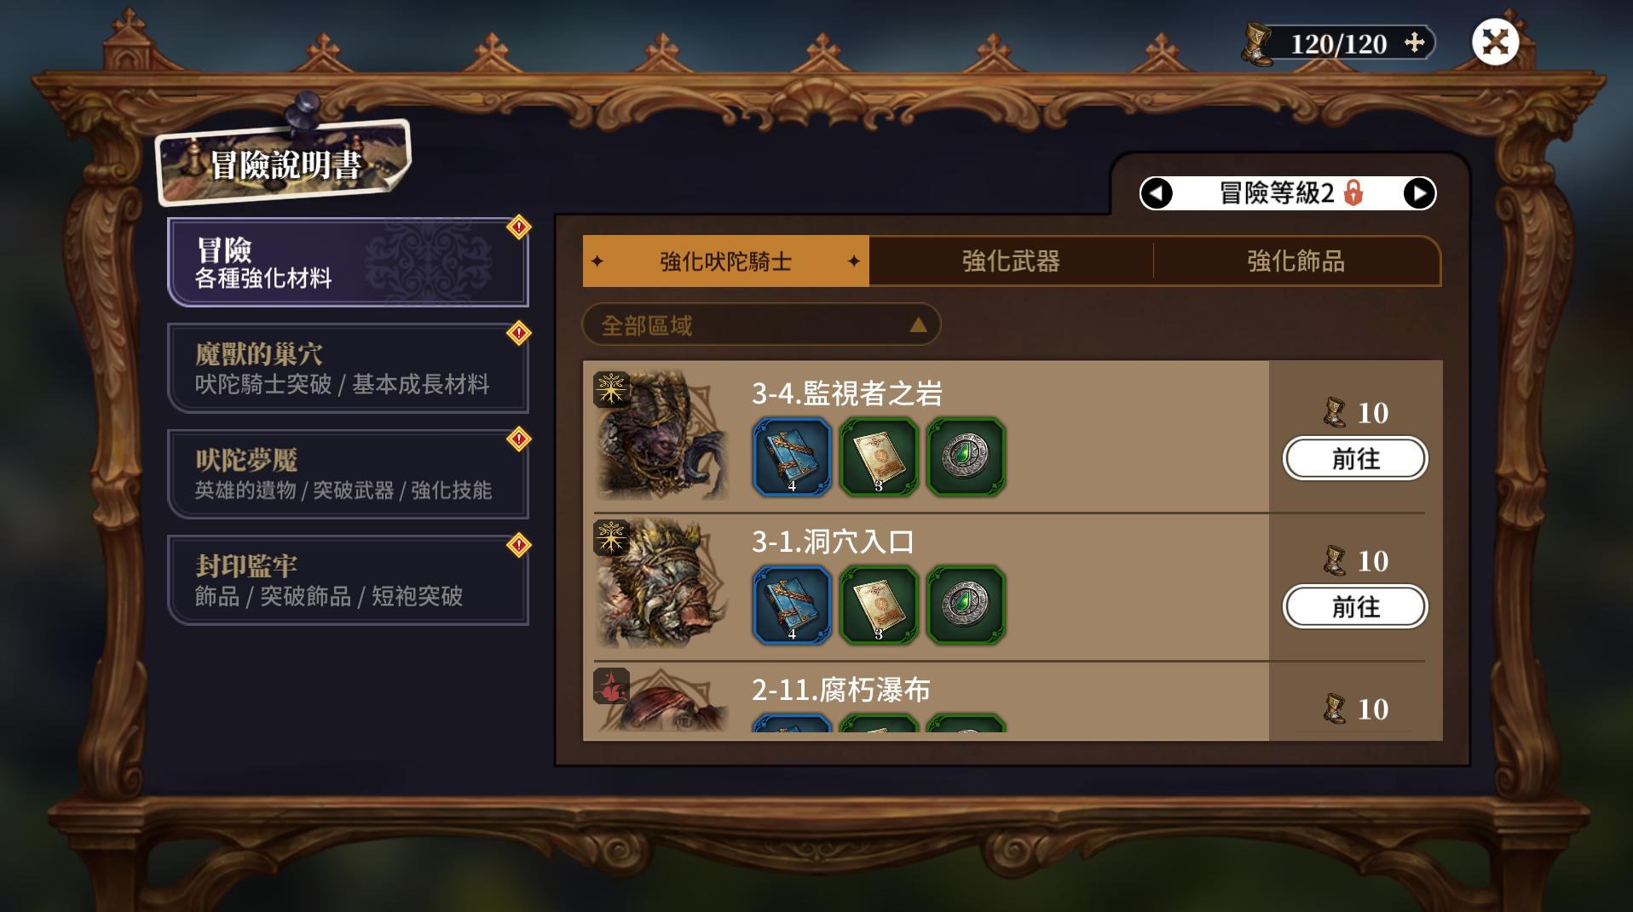Select the 強化吠陀騎士 tab
The width and height of the screenshot is (1633, 912).
[x=726, y=261]
